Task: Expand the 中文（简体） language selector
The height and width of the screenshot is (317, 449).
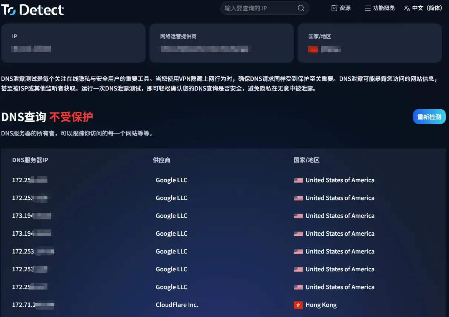Action: (x=427, y=8)
